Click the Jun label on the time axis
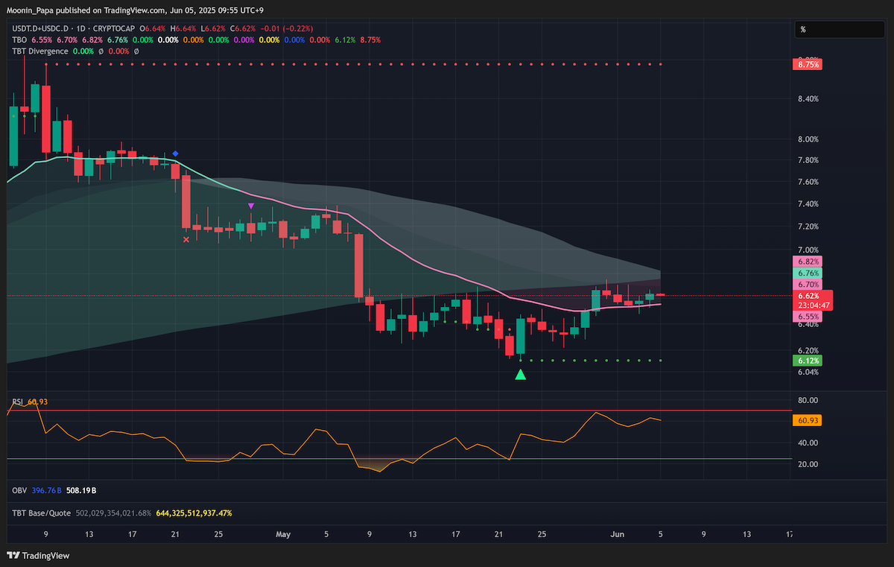 616,534
